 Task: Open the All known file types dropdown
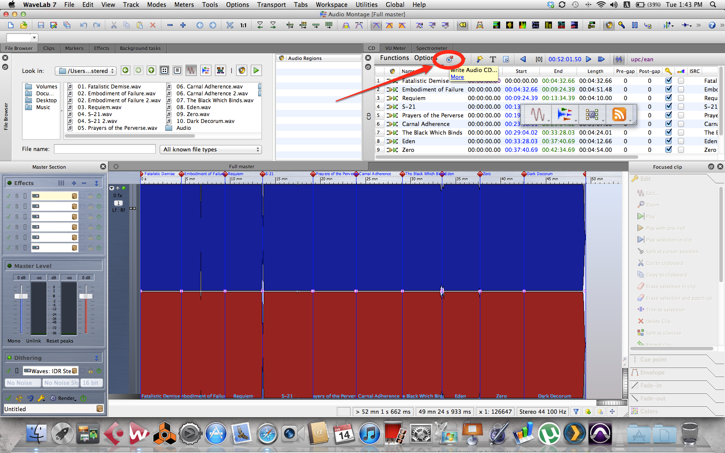click(x=211, y=149)
